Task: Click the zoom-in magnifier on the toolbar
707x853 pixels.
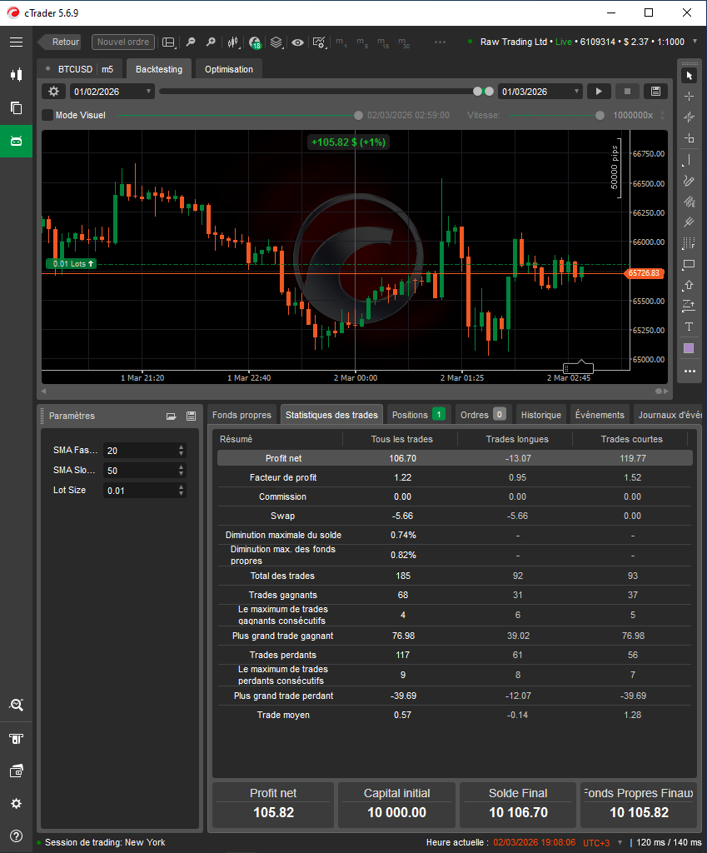Action: (x=210, y=42)
